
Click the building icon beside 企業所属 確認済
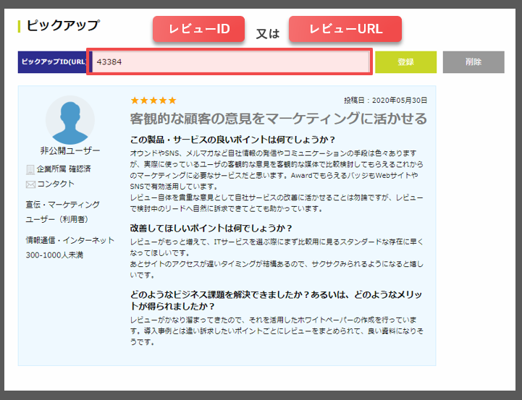point(30,169)
